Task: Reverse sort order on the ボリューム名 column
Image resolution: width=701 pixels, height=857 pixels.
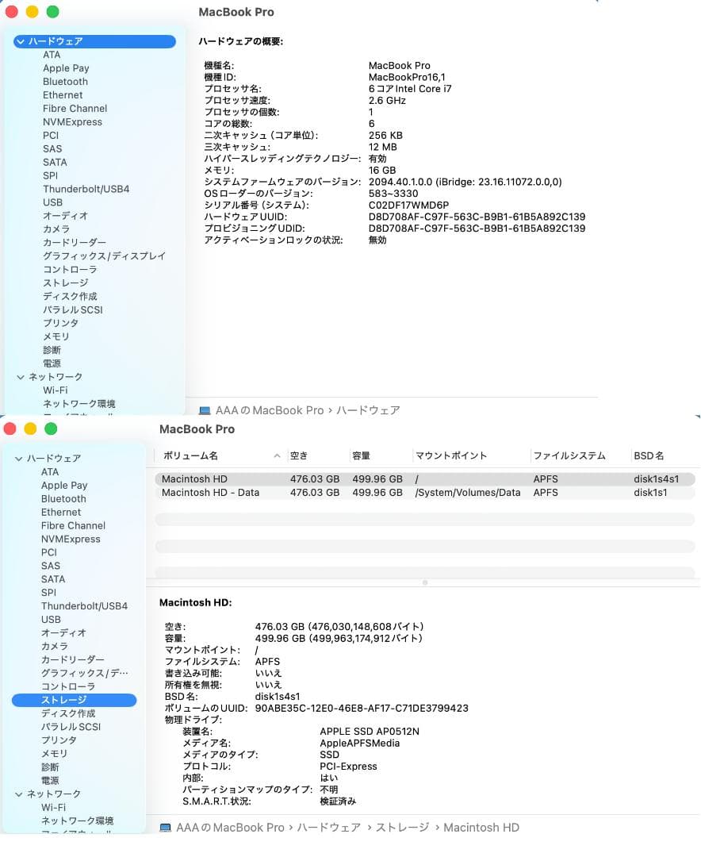Action: (196, 455)
